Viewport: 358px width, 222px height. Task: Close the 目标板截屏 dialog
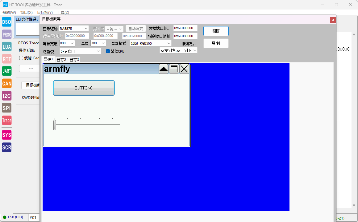(x=333, y=20)
